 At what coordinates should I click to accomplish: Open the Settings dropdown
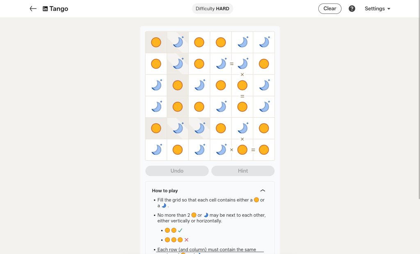377,8
